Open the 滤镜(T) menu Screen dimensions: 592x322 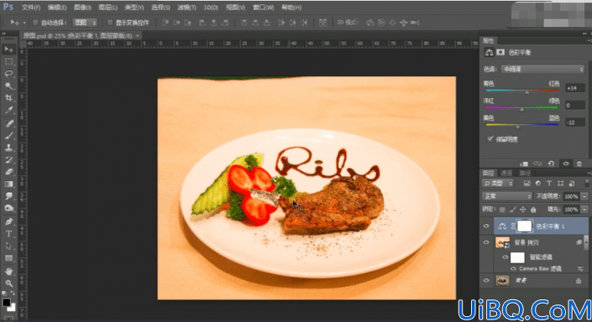187,8
